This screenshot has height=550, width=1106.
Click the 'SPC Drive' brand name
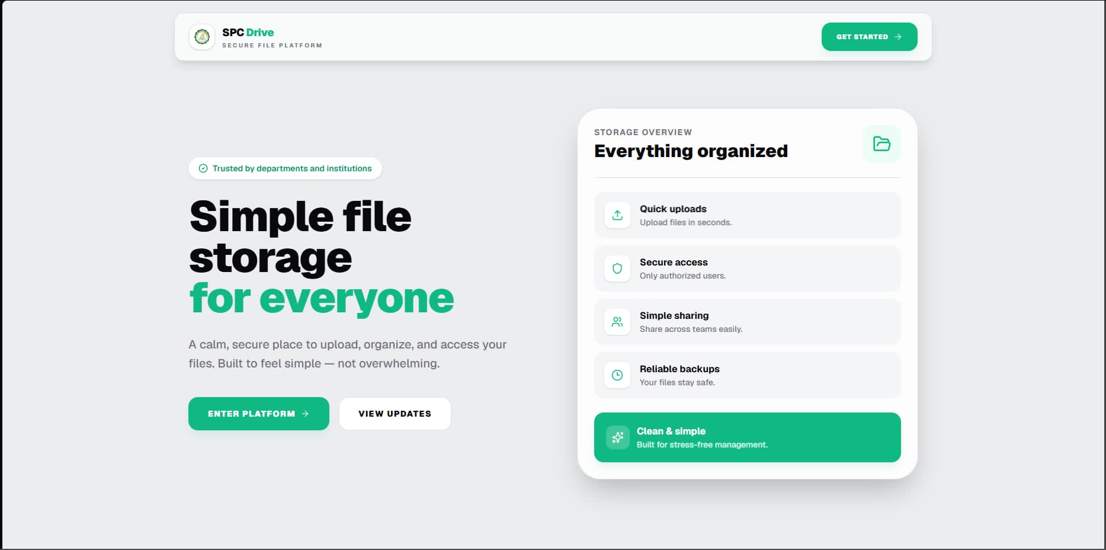[x=248, y=33]
